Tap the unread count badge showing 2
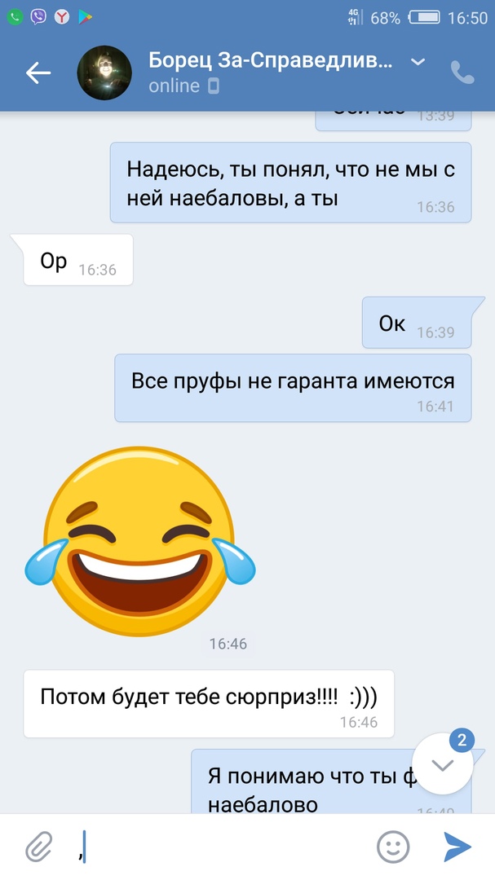 (x=462, y=741)
